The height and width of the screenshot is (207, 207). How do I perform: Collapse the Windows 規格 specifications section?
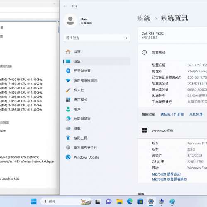(x=173, y=130)
